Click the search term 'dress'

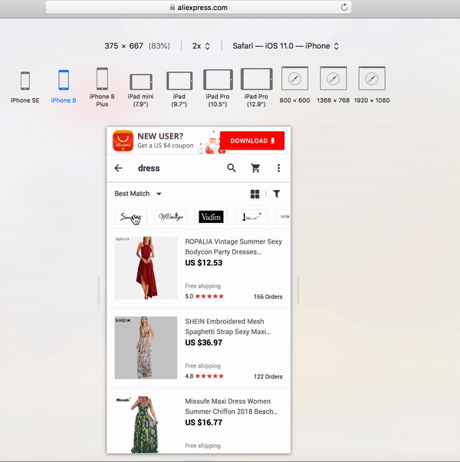point(149,169)
